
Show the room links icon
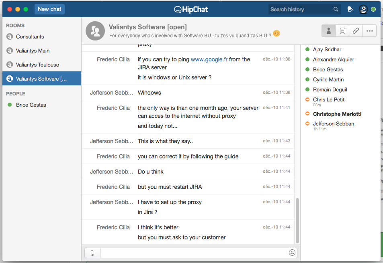click(x=356, y=31)
